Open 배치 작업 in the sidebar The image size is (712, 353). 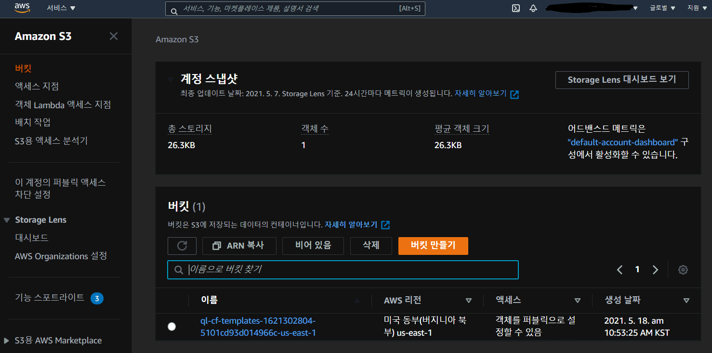click(33, 123)
